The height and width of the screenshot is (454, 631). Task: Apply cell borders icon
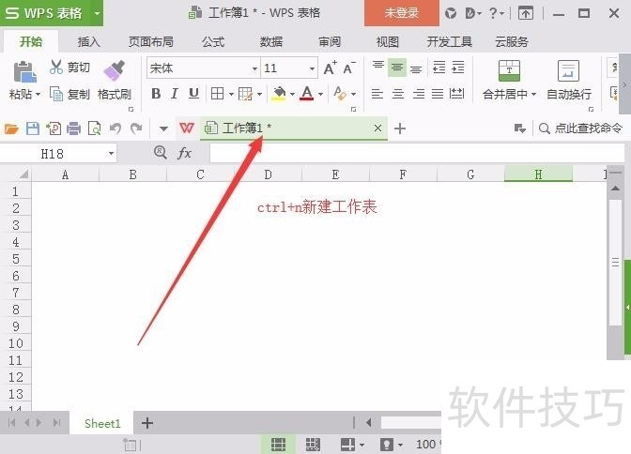point(217,94)
